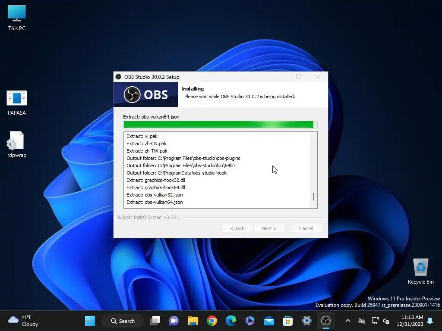
Task: Open the network display tray icon
Action: click(x=375, y=321)
